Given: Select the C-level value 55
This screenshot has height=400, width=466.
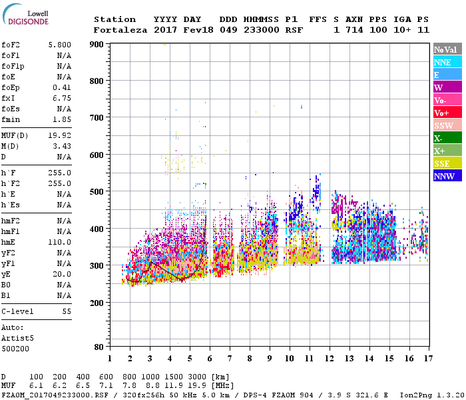Looking at the screenshot, I should click(x=67, y=311).
